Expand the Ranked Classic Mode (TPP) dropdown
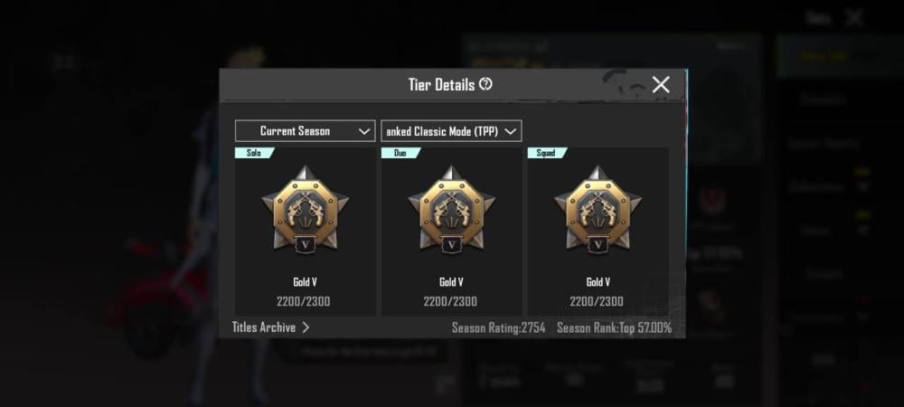The height and width of the screenshot is (407, 904). coord(451,131)
